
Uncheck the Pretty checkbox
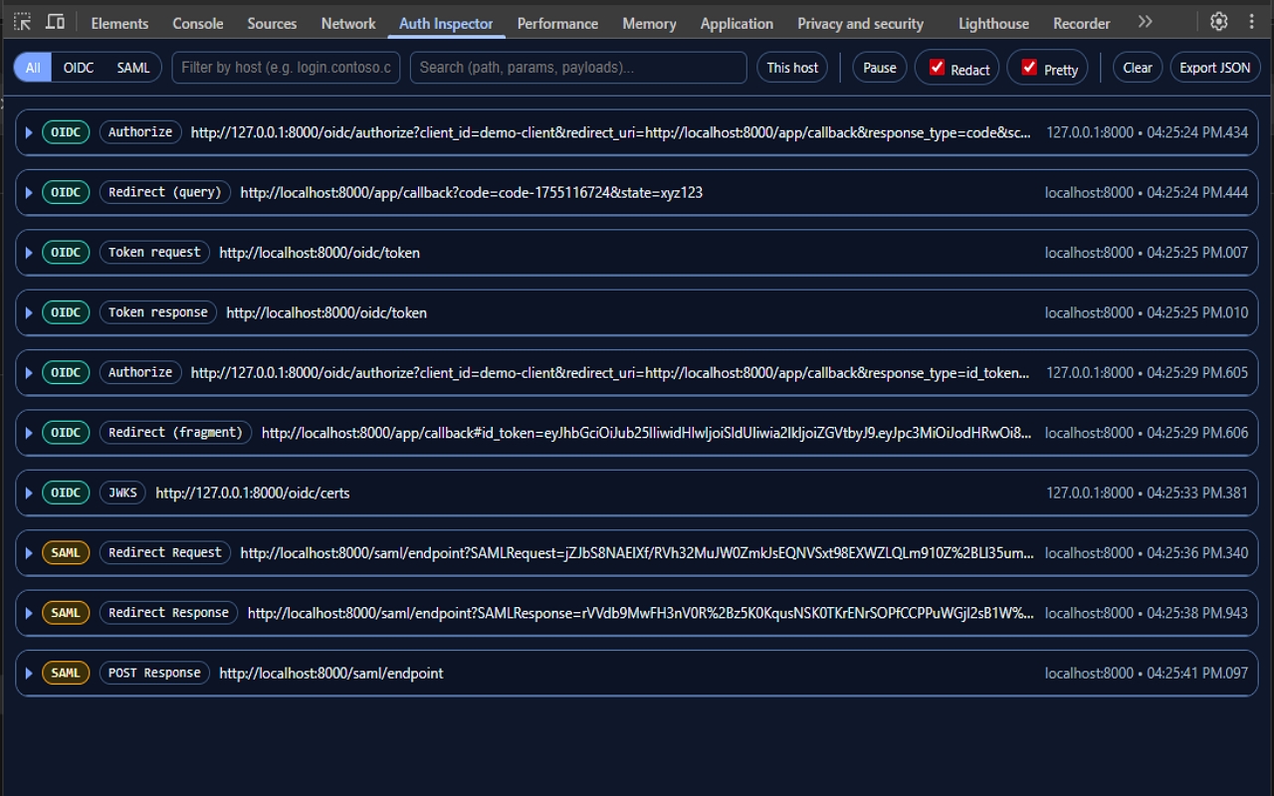(x=1028, y=67)
